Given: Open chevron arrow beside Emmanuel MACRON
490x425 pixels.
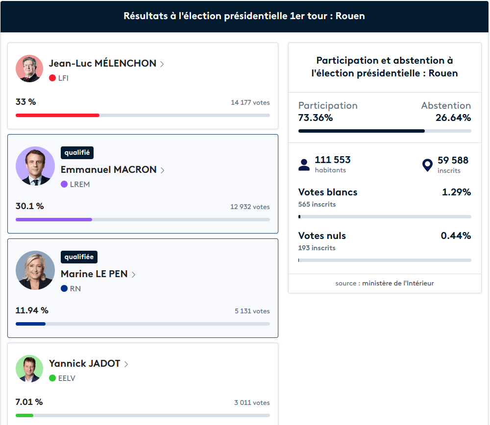Looking at the screenshot, I should click(x=162, y=170).
